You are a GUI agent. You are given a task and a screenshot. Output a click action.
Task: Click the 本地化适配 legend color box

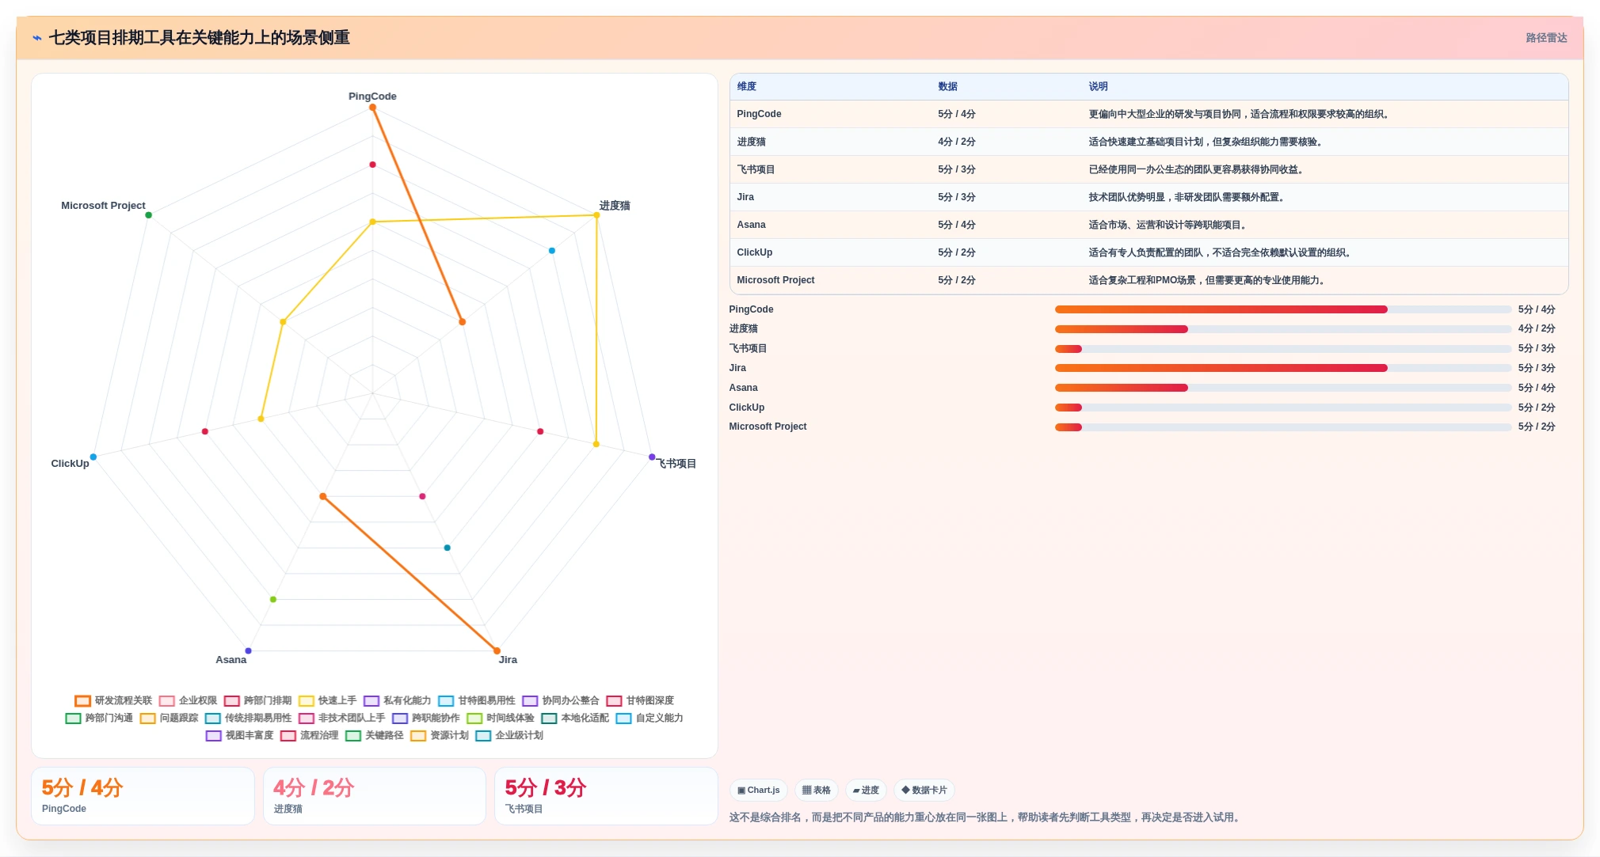pos(549,719)
